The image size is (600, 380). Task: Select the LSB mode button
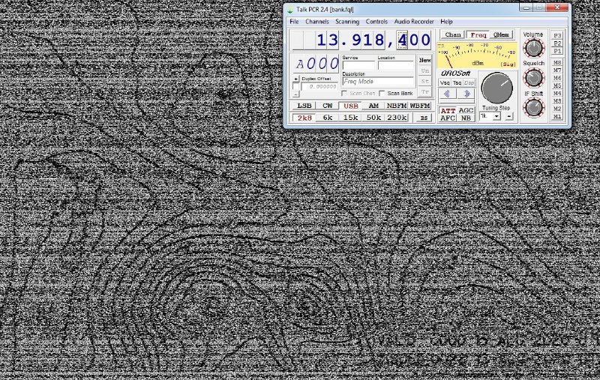coord(304,106)
